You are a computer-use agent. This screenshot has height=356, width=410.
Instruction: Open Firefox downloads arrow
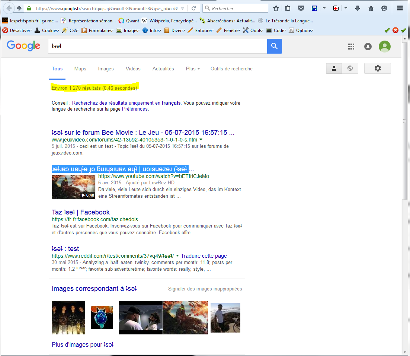358,8
